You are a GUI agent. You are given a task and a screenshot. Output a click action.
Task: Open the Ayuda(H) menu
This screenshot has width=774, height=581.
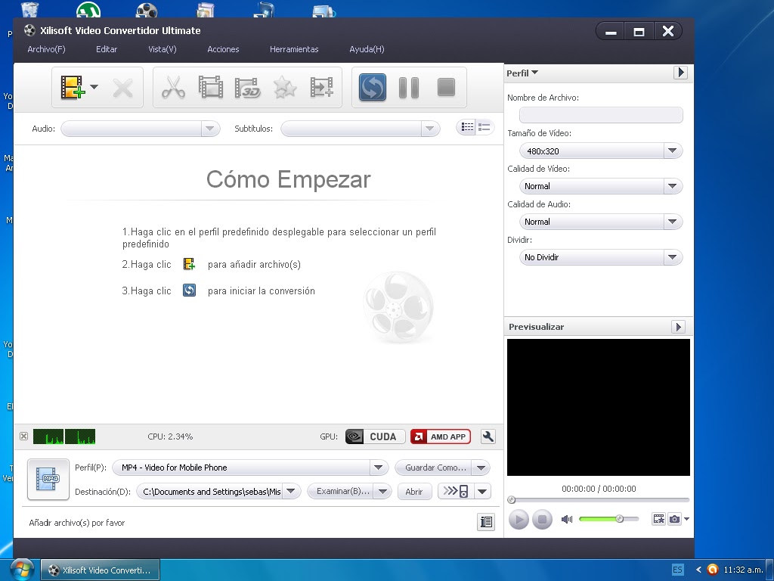[x=367, y=49]
